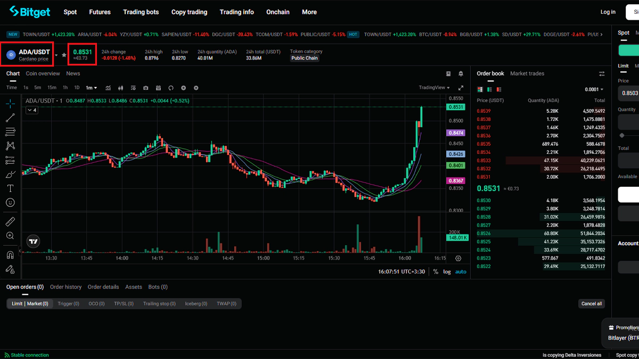Click the Log in button
639x359 pixels.
pyautogui.click(x=608, y=12)
